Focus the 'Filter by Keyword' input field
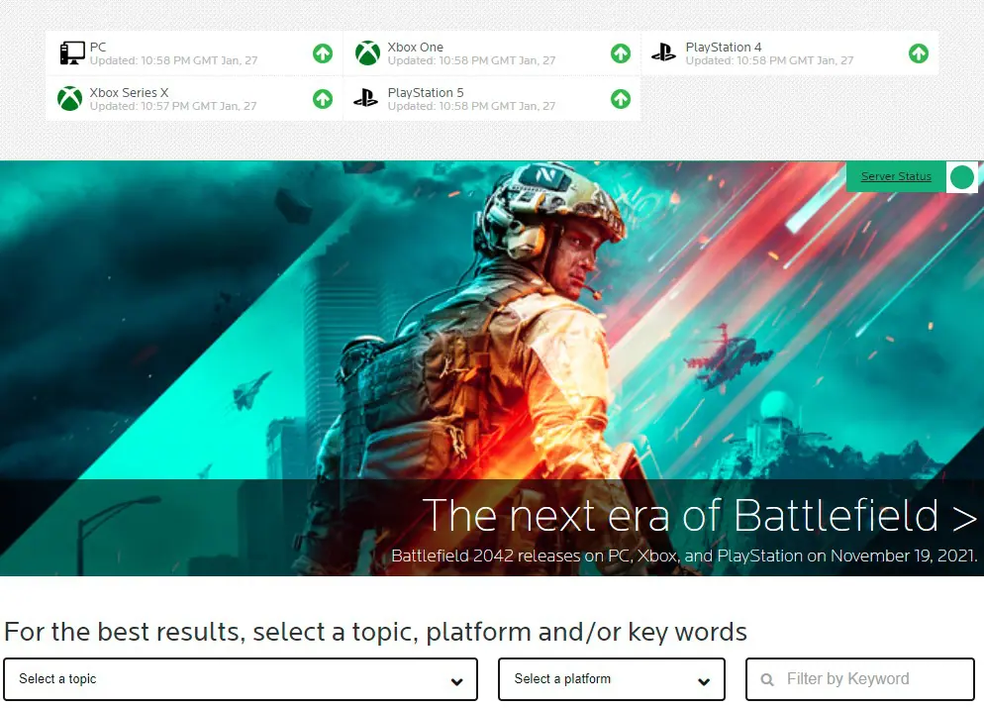 point(859,679)
